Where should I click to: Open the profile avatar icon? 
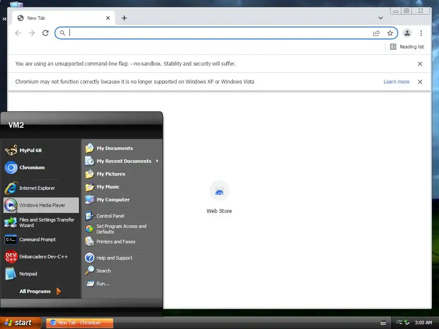point(407,33)
